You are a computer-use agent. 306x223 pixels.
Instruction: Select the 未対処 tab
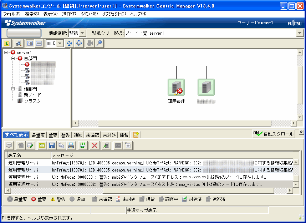(109, 135)
